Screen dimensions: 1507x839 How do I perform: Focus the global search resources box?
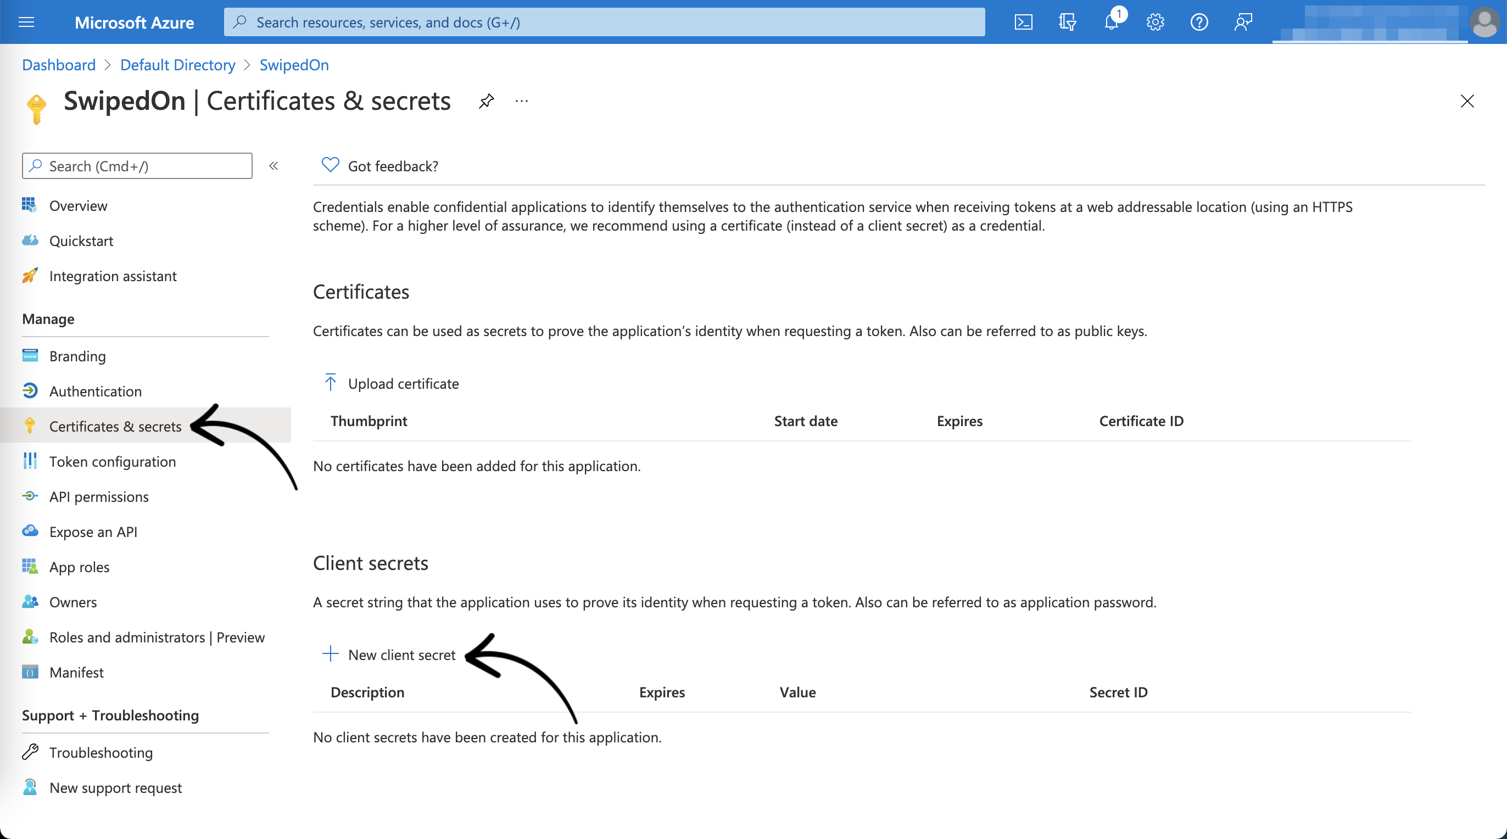[x=604, y=22]
